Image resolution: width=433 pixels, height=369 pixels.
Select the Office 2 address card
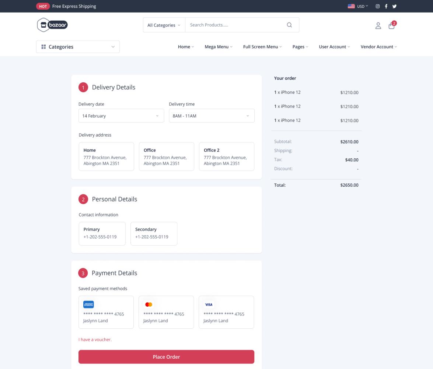[226, 156]
